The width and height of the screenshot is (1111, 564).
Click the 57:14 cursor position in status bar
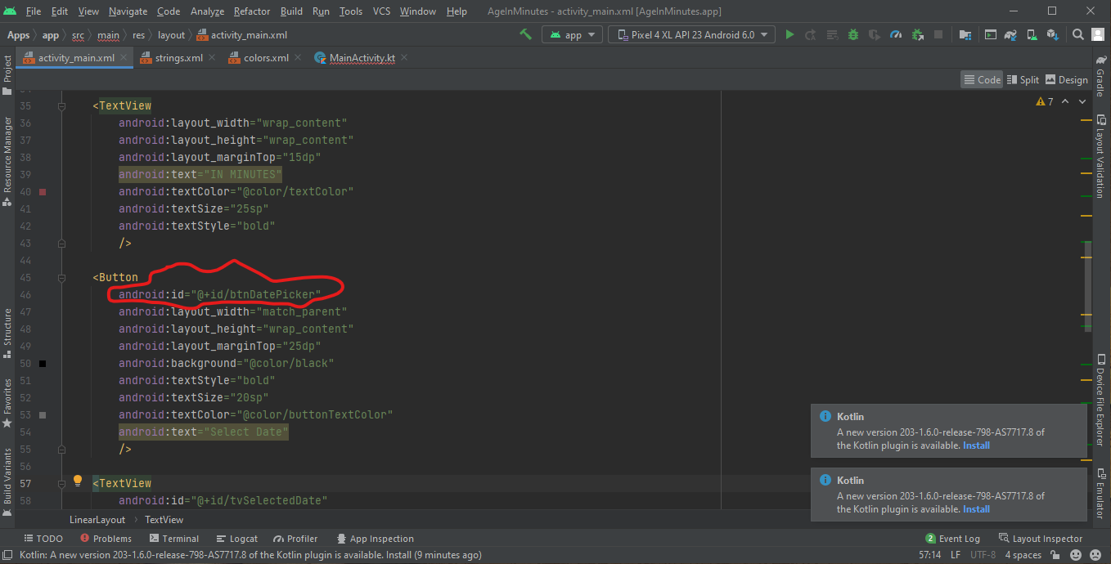[x=929, y=555]
